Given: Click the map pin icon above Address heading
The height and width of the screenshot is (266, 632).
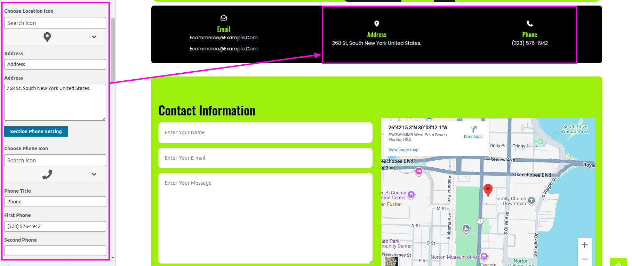Looking at the screenshot, I should tap(376, 24).
